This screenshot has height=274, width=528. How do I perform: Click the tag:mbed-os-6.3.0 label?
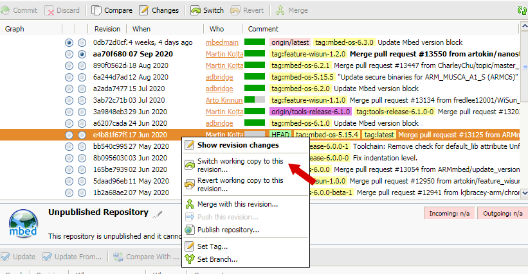point(344,42)
